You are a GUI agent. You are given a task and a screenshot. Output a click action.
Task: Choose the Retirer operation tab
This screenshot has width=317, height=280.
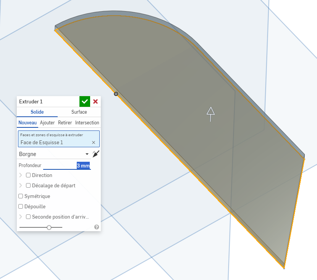[65, 123]
